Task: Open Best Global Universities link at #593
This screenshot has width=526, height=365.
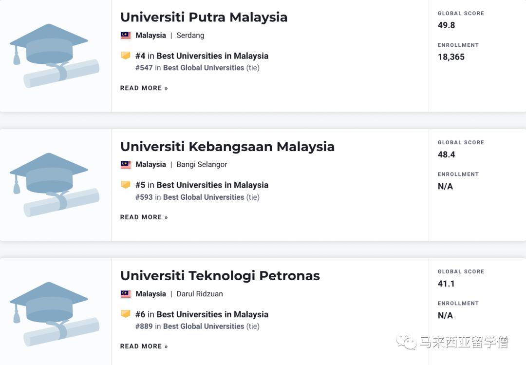Action: point(204,197)
